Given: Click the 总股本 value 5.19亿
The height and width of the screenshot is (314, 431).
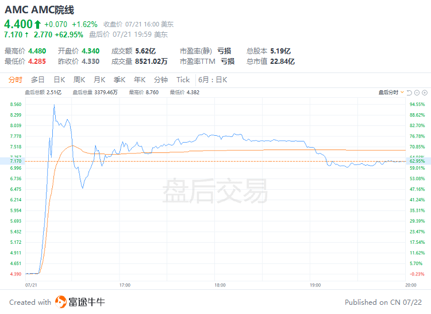Looking at the screenshot, I should click(x=280, y=51).
